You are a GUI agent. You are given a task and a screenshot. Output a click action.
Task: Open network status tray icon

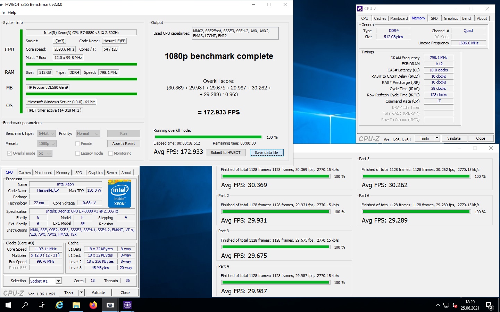[446, 305]
